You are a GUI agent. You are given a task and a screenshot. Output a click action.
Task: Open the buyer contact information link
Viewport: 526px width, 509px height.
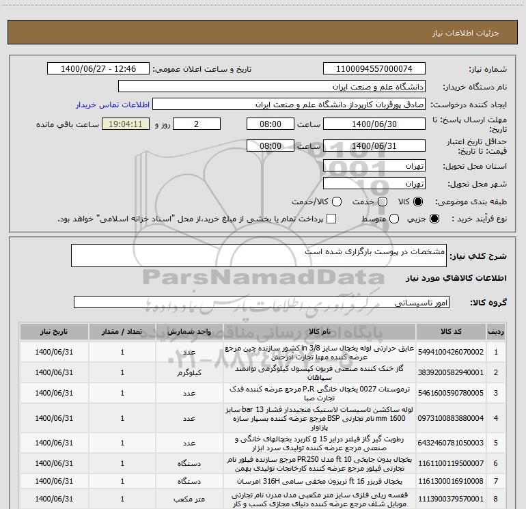(113, 105)
